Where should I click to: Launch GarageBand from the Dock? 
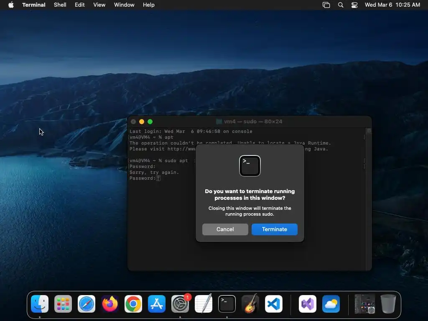tap(250, 304)
